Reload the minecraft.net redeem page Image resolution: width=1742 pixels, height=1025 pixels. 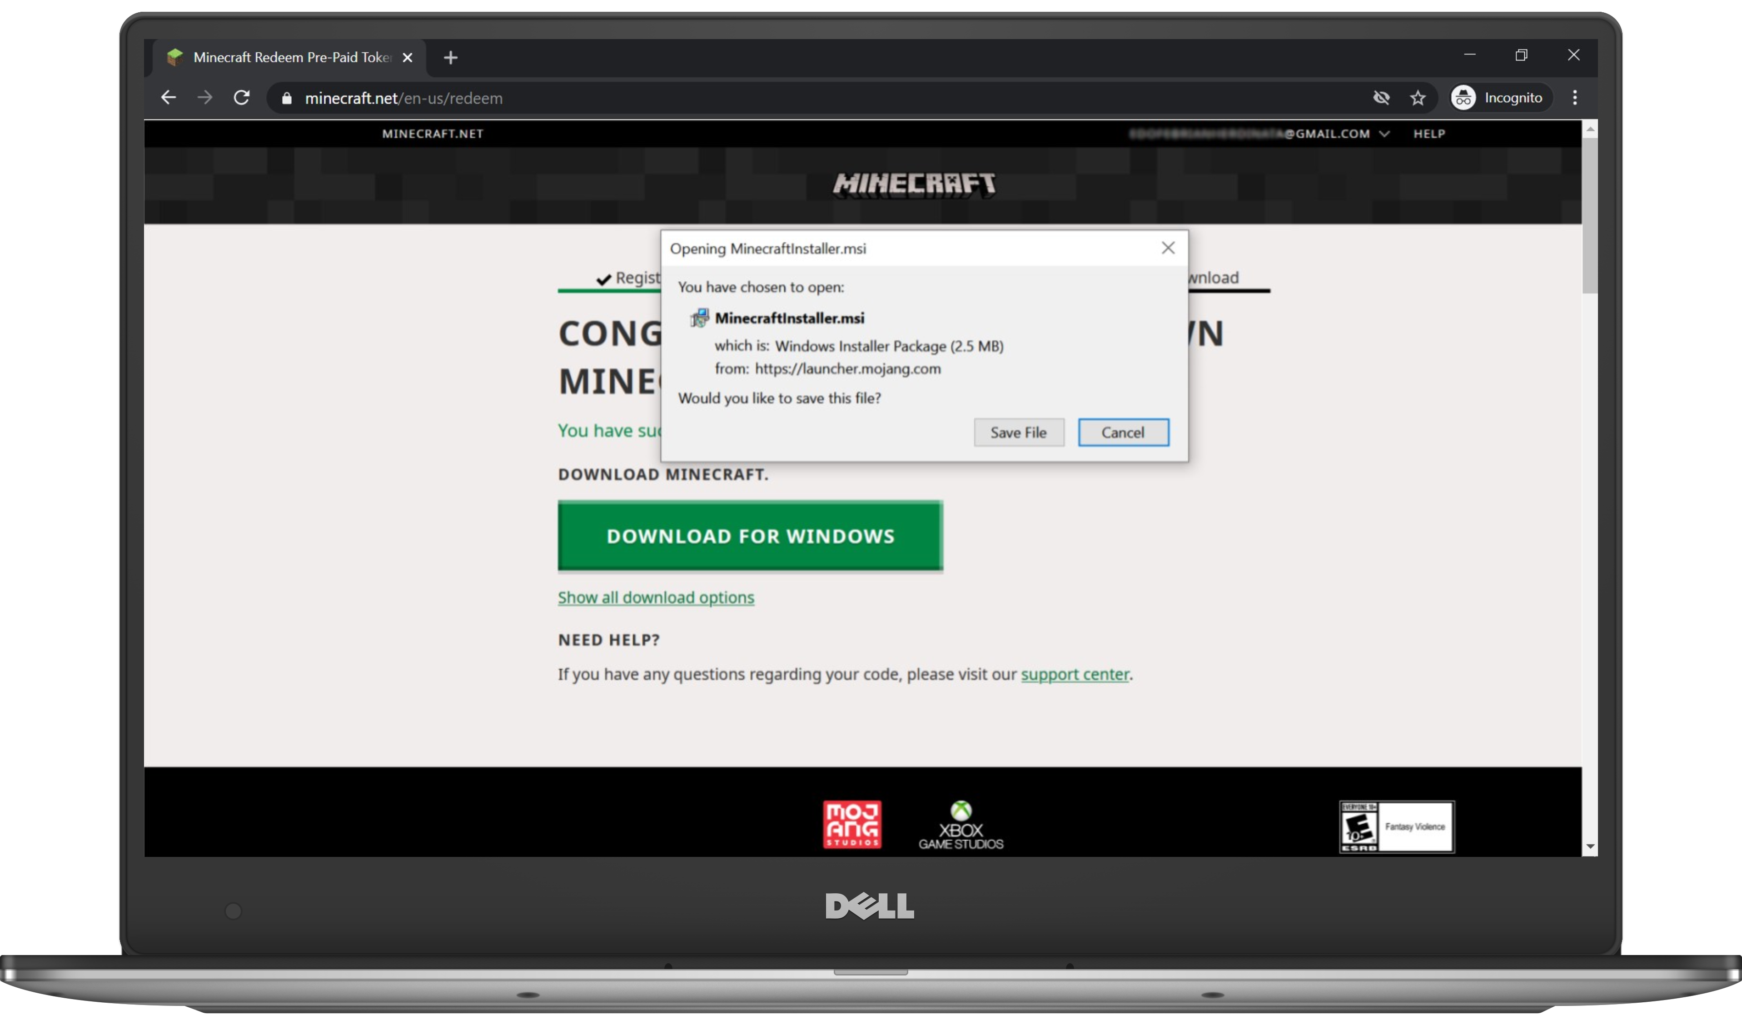(x=241, y=97)
